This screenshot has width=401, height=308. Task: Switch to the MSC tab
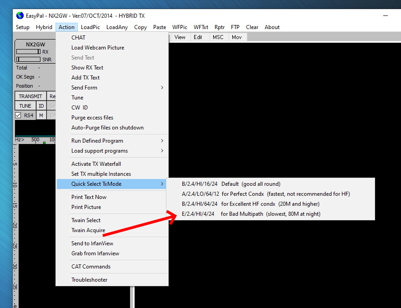(218, 37)
